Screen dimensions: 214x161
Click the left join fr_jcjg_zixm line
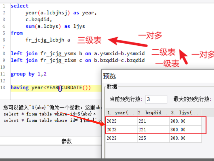point(78,60)
